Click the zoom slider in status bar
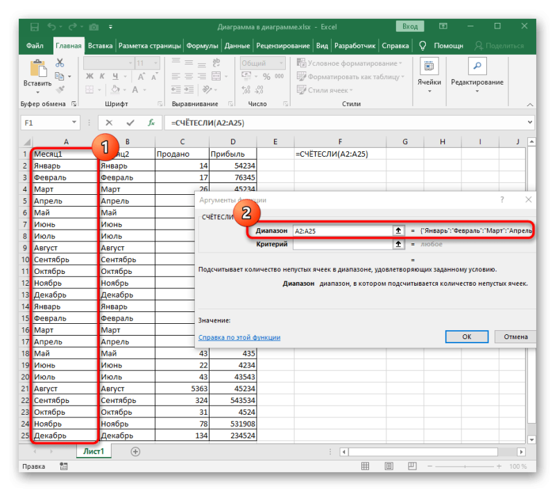The height and width of the screenshot is (491, 555). coord(464,466)
